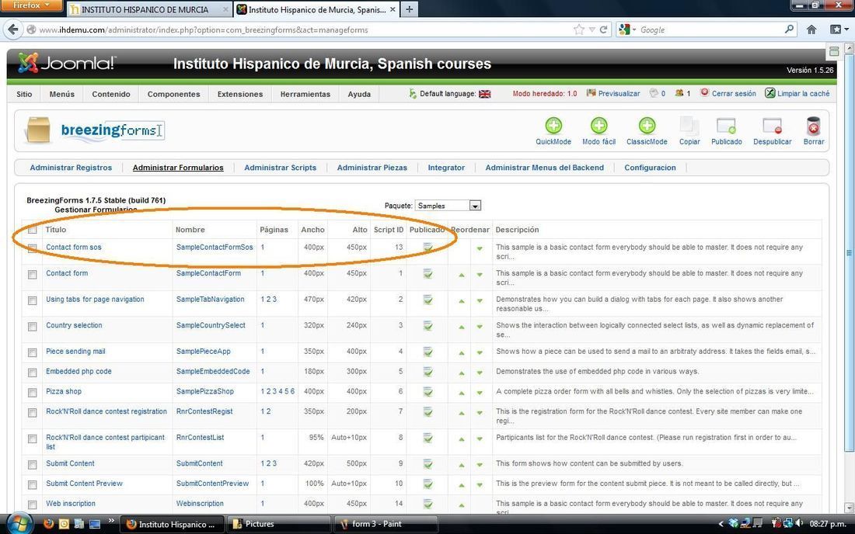The height and width of the screenshot is (534, 855).
Task: Open the Windows Start orb
Action: tap(19, 524)
